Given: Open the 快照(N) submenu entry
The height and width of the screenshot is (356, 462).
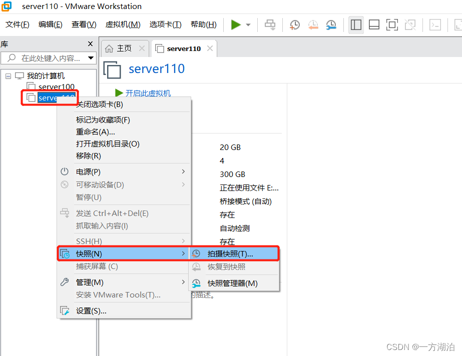Looking at the screenshot, I should point(124,253).
